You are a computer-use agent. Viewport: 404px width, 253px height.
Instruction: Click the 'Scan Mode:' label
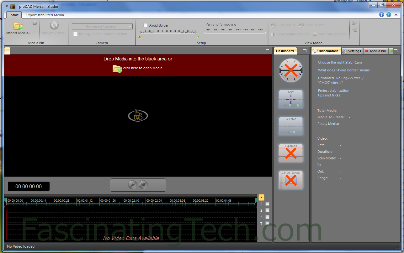pos(327,158)
